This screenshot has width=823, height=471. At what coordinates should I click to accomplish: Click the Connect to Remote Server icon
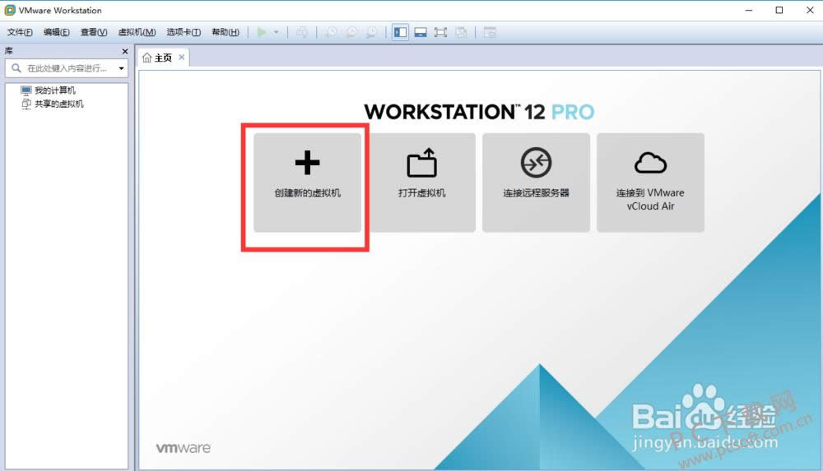pos(536,164)
